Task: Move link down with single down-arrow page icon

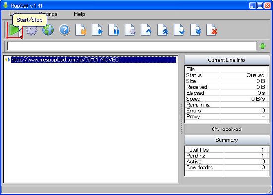Action: point(179,30)
